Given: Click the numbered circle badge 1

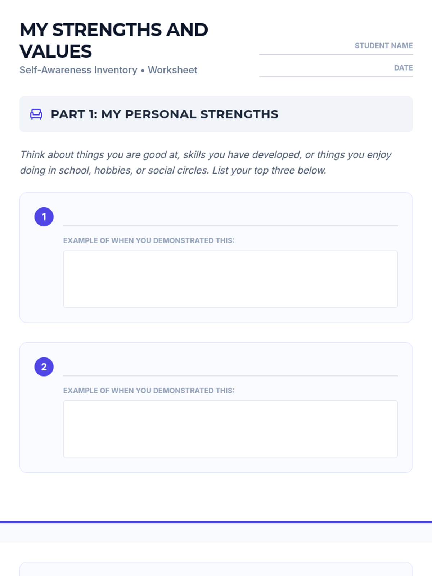Looking at the screenshot, I should click(x=44, y=217).
